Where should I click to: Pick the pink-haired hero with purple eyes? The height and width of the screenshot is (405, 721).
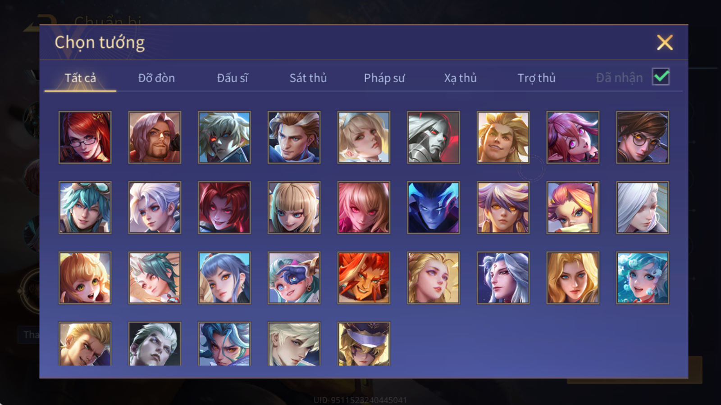tap(573, 137)
